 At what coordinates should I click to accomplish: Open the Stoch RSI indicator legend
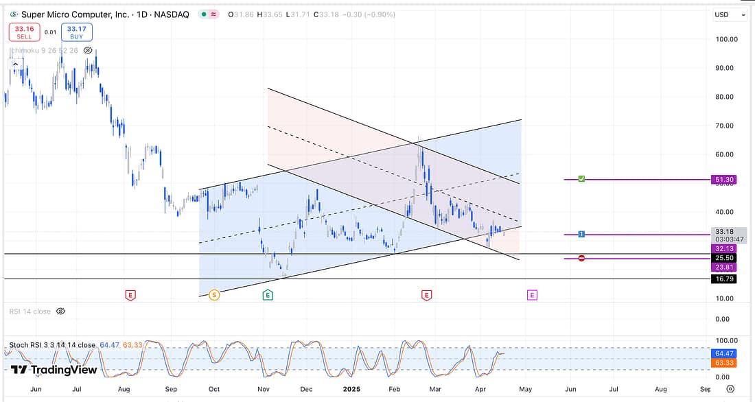(x=51, y=345)
